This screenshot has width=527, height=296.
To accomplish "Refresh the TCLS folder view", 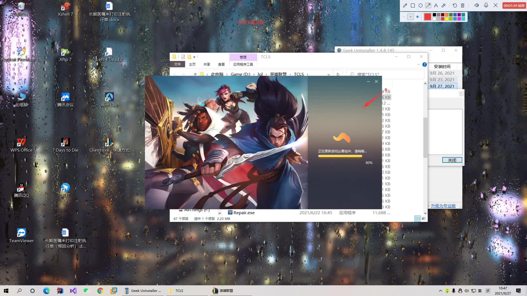I will 338,74.
